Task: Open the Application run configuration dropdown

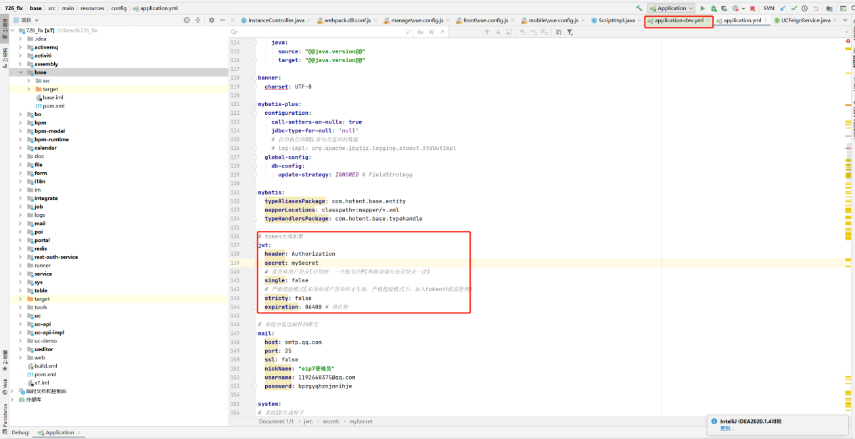Action: (671, 8)
